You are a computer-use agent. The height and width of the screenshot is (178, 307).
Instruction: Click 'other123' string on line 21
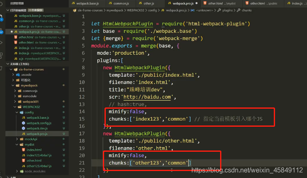[x=147, y=163]
